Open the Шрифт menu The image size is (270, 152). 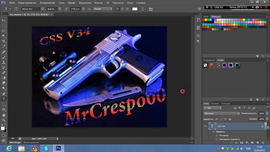coord(72,3)
